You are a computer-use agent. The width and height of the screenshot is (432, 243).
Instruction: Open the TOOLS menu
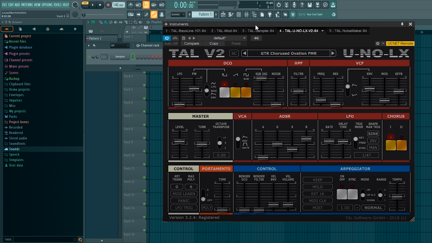(x=58, y=5)
